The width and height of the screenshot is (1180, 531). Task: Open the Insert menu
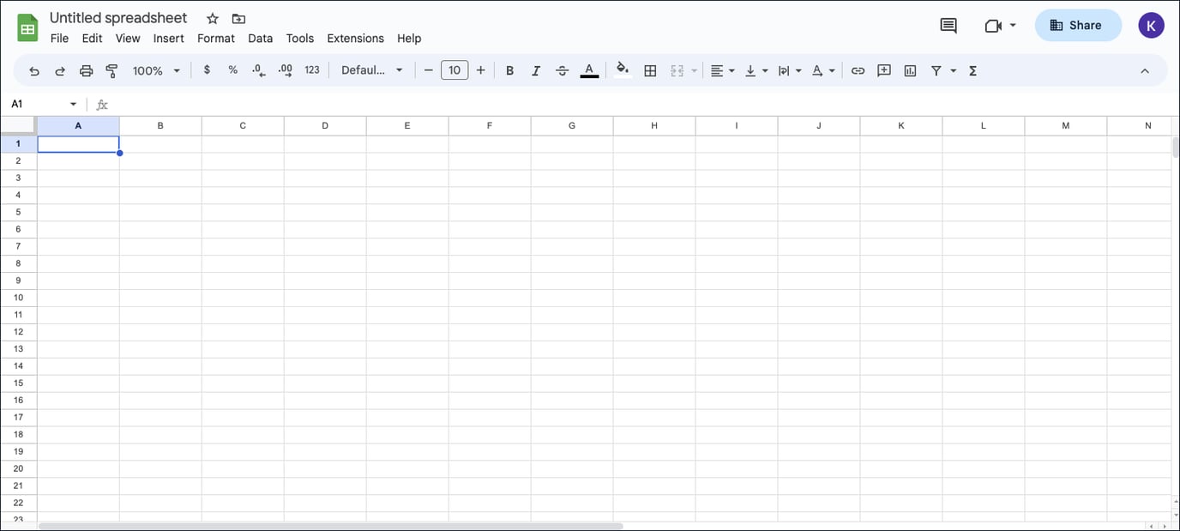point(168,38)
